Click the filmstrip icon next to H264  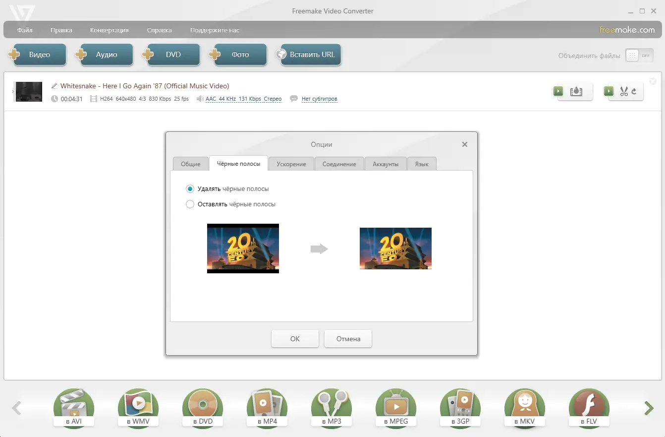pos(94,99)
